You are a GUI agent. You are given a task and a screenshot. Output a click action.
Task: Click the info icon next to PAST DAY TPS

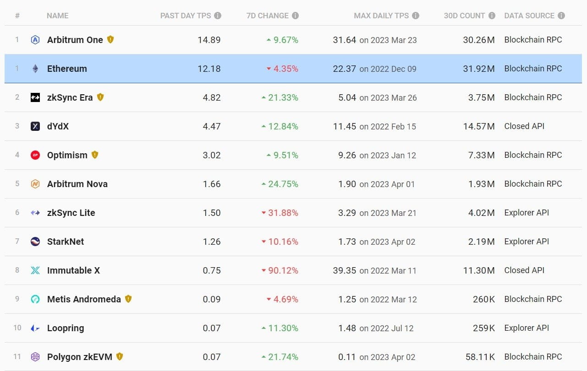click(218, 16)
